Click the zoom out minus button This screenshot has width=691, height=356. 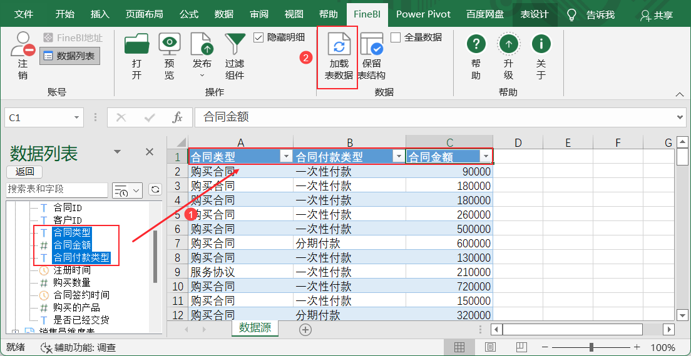pyautogui.click(x=545, y=347)
